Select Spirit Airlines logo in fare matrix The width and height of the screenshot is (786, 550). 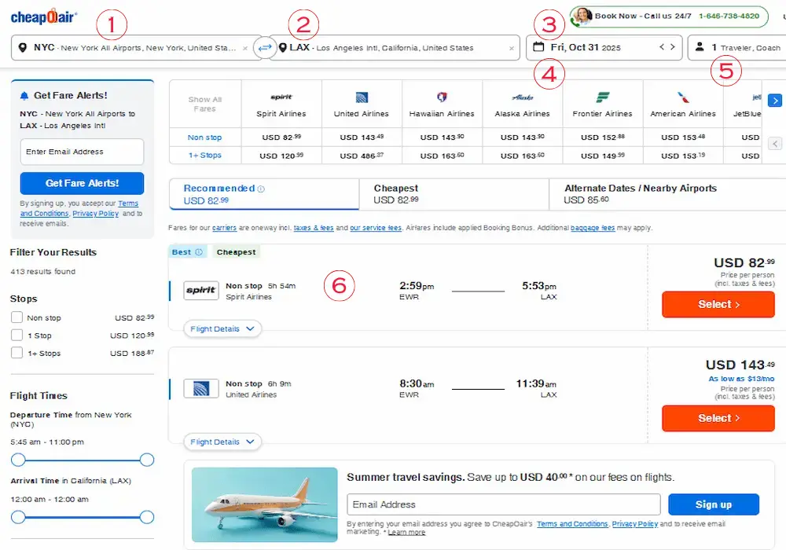(x=281, y=97)
